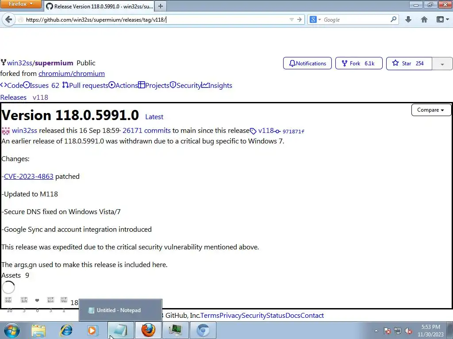
Task: Open the Downloads arrow icon
Action: pos(408,19)
